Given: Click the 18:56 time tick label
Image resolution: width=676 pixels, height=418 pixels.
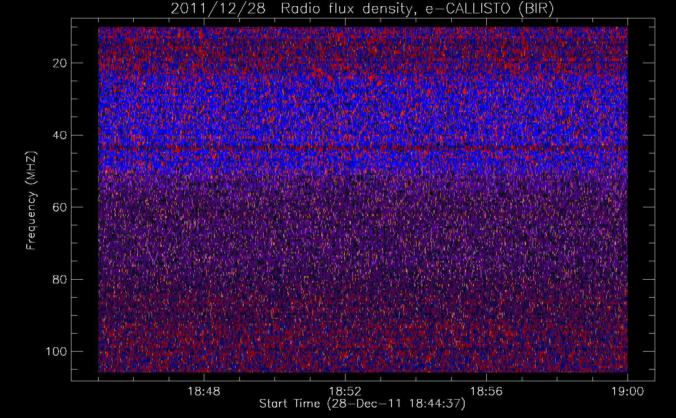Looking at the screenshot, I should click(x=486, y=392).
